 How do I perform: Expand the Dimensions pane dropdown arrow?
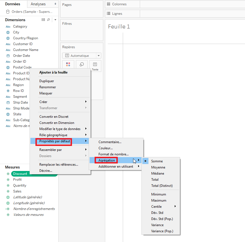[55, 20]
